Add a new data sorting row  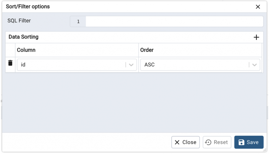point(256,37)
